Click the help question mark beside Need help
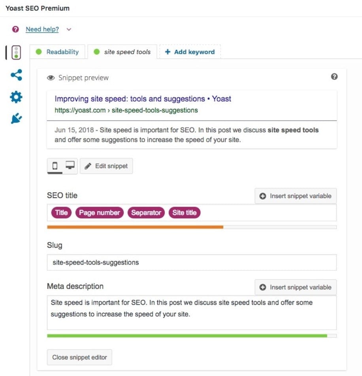The width and height of the screenshot is (362, 376). [15, 29]
